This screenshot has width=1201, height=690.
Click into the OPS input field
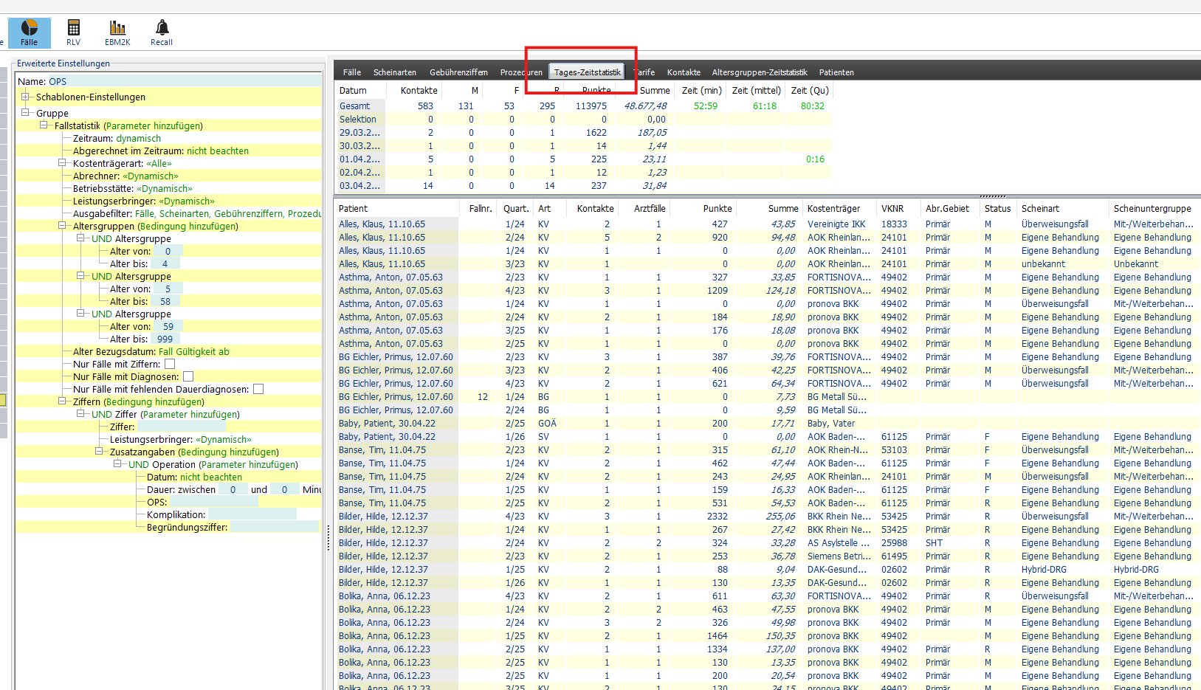coord(213,503)
